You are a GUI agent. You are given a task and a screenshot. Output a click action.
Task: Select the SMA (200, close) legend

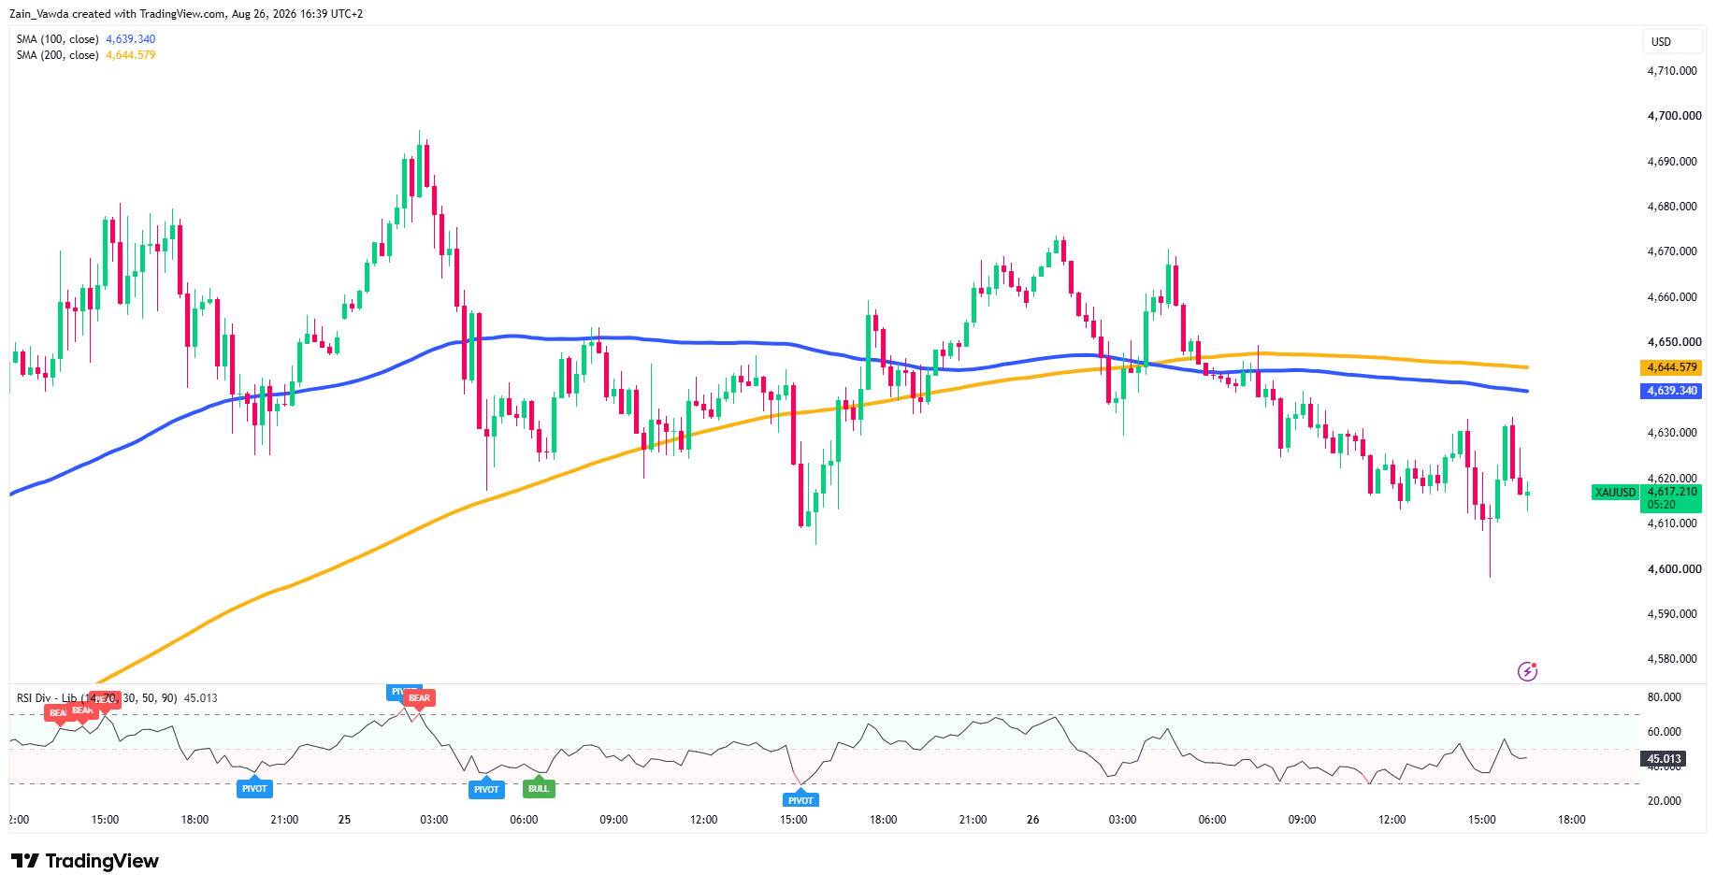click(x=86, y=55)
